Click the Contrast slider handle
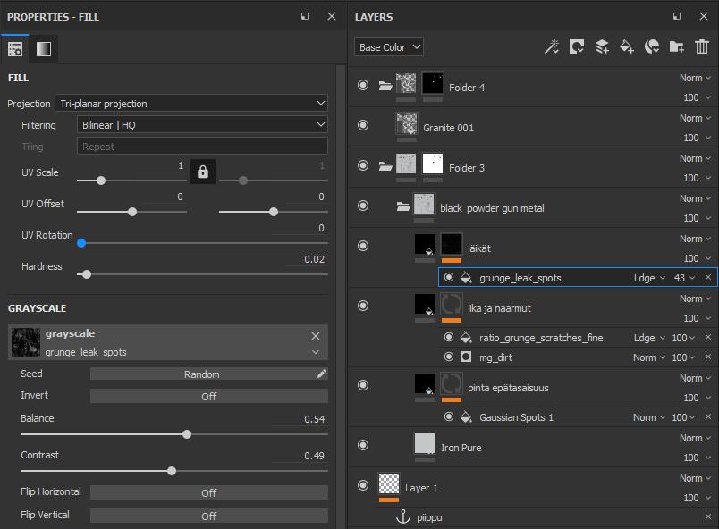This screenshot has width=719, height=529. (172, 471)
